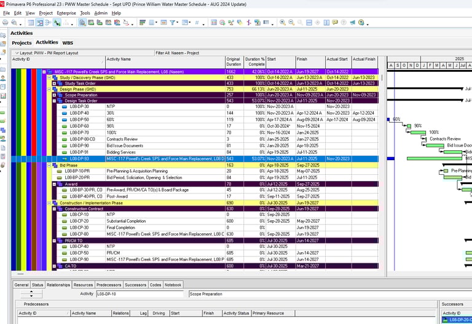Viewport: 472px width, 324px height.
Task: Click the Bars toolbar icon
Action: (x=143, y=23)
